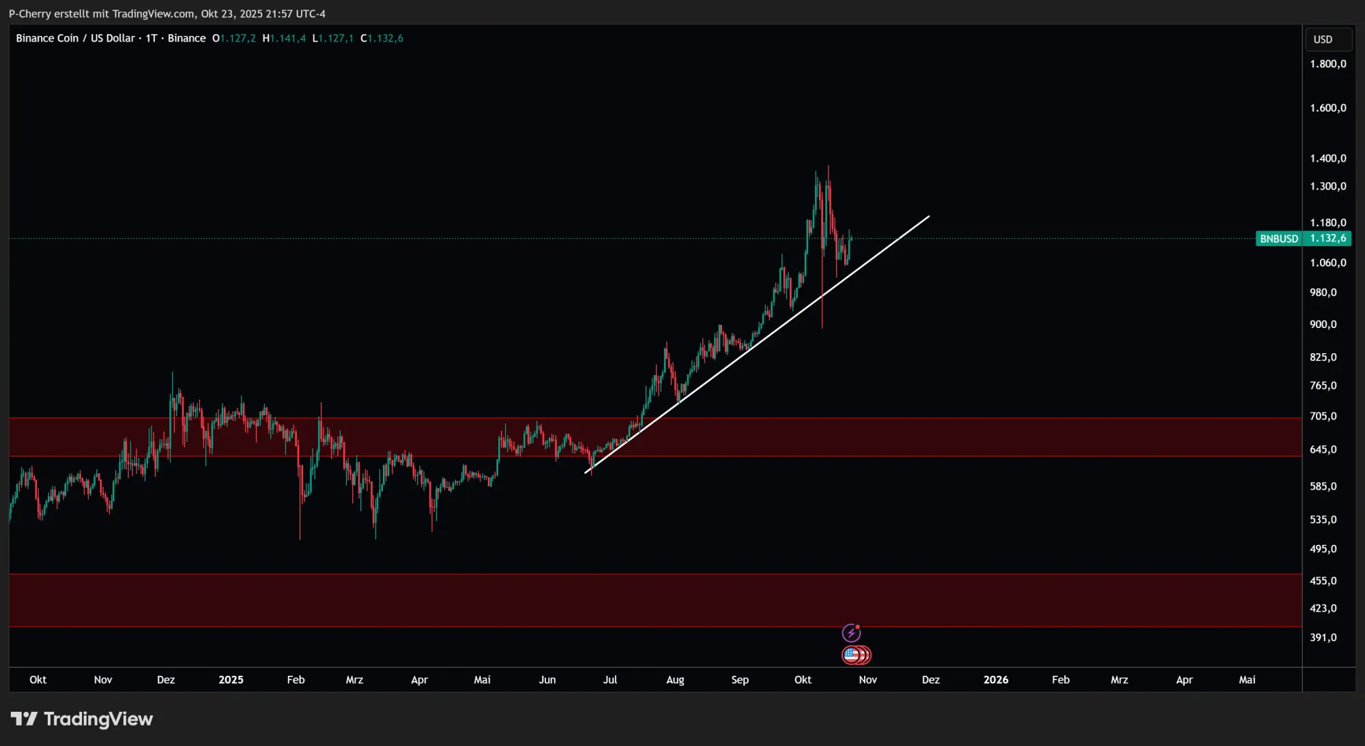Click the BNBUSD price label tag
The height and width of the screenshot is (746, 1365).
pos(1278,239)
